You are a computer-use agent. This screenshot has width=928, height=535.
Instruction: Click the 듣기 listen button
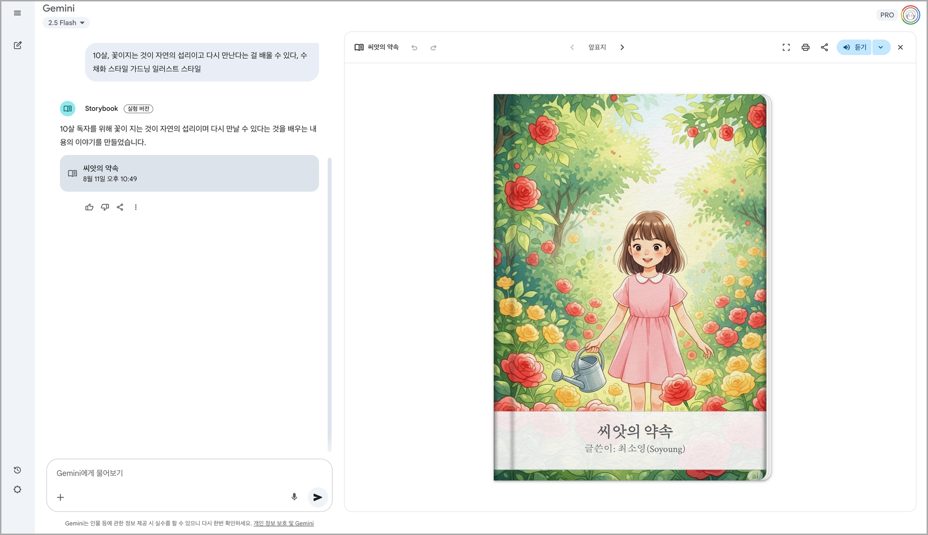coord(854,47)
